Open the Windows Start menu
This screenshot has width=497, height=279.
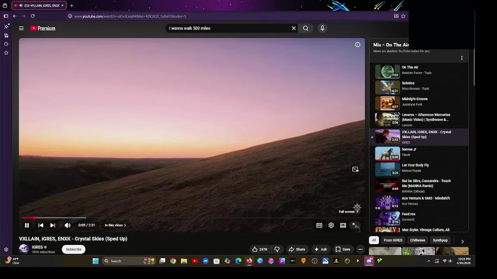point(96,261)
